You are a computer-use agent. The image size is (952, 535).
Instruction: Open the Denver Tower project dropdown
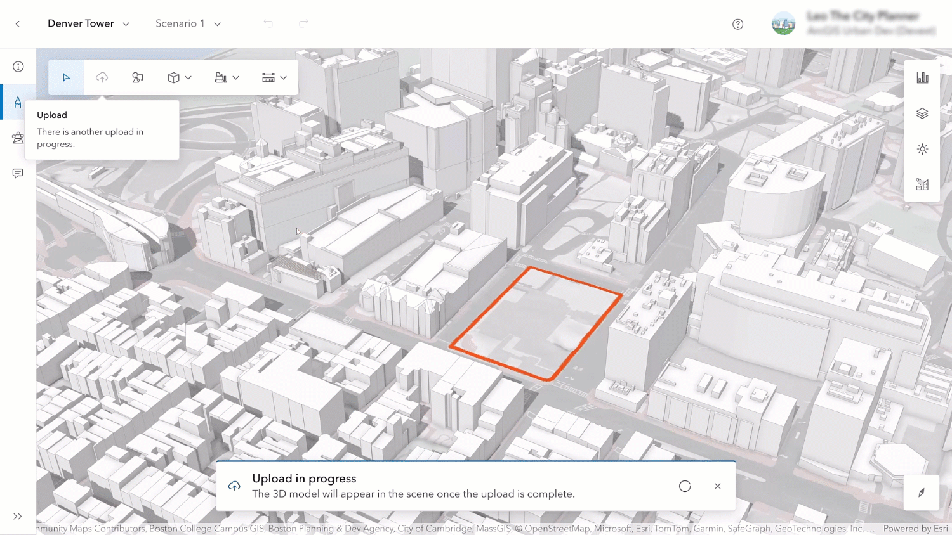88,23
